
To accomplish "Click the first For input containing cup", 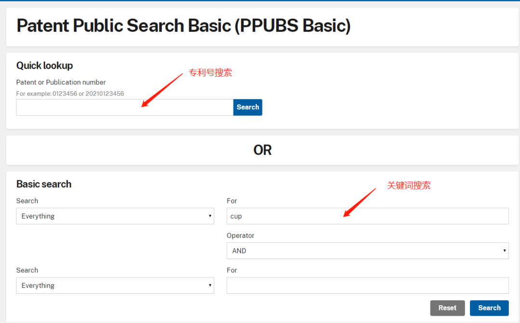I will click(x=367, y=216).
